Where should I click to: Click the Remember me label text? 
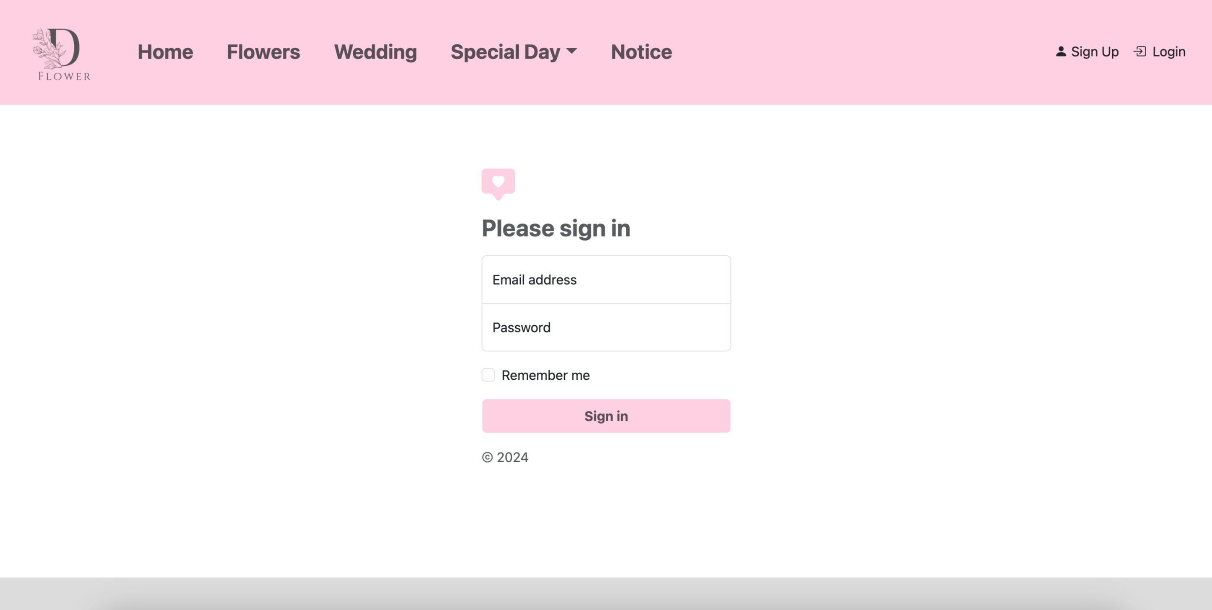[x=545, y=375]
